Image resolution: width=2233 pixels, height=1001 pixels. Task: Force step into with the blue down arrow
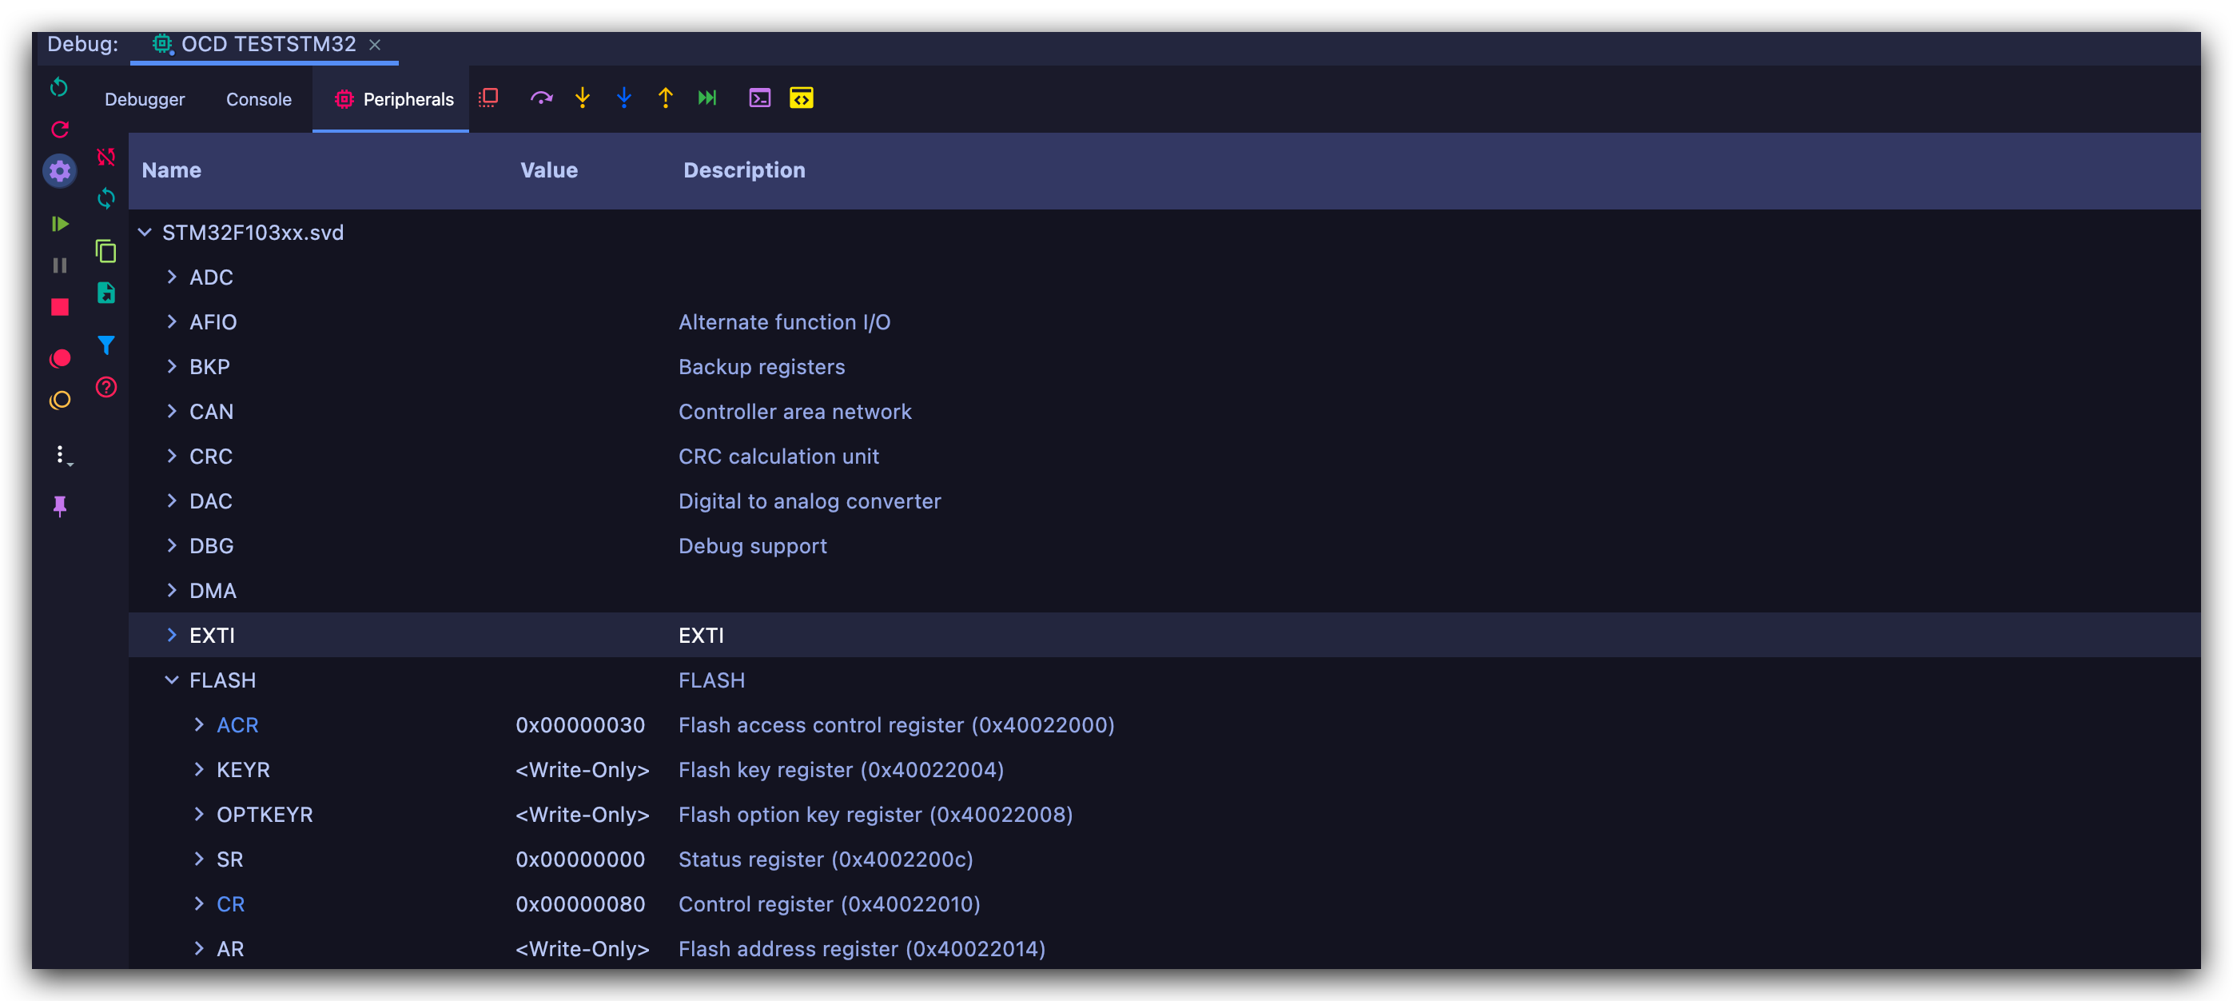pos(624,98)
